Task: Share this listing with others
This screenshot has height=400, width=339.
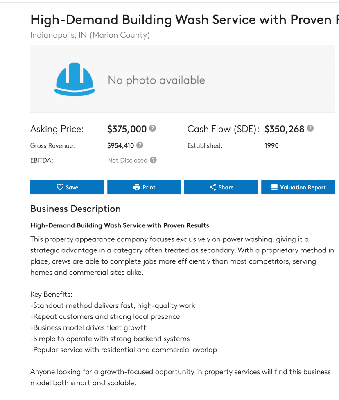Action: (221, 187)
